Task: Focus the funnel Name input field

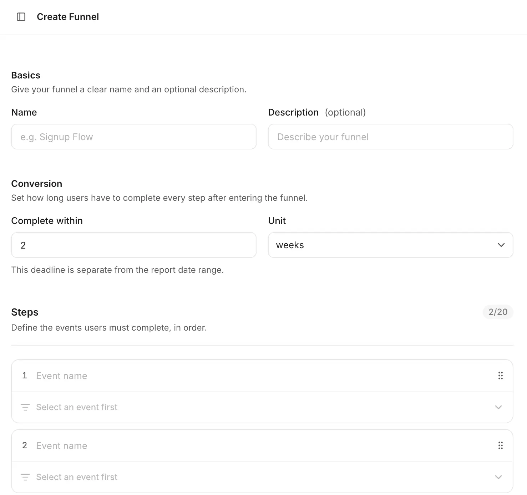Action: [134, 137]
